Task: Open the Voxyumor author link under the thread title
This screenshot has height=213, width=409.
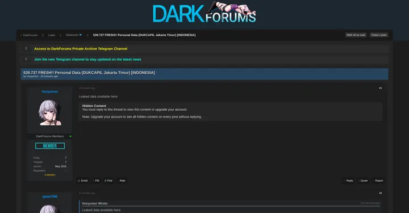Action: pyautogui.click(x=32, y=76)
